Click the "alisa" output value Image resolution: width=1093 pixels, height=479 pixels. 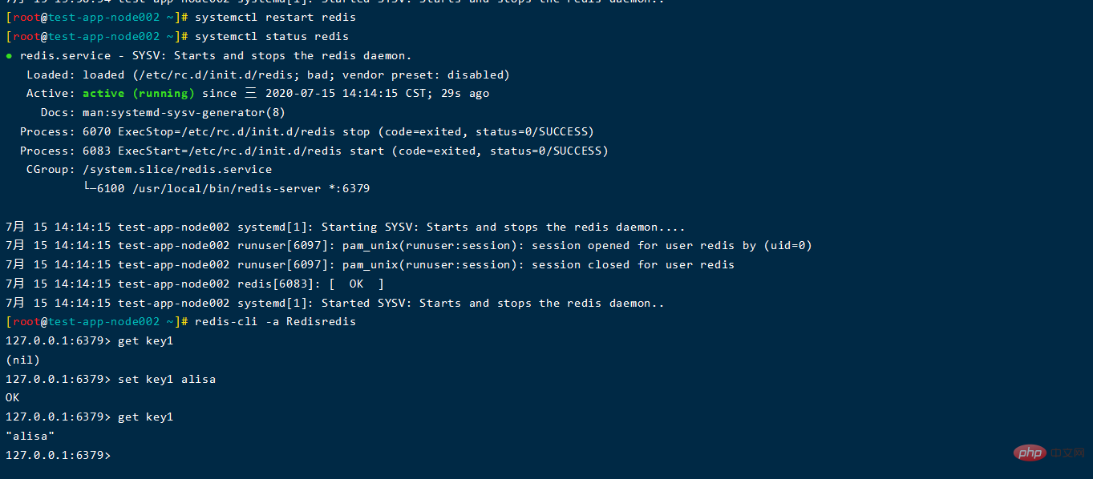(x=30, y=436)
